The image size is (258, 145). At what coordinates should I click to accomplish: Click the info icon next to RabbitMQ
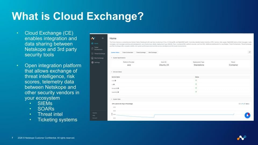(x=118, y=92)
